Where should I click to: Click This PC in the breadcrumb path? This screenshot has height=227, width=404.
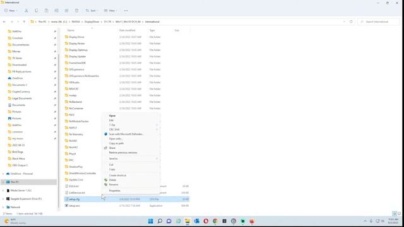42,22
